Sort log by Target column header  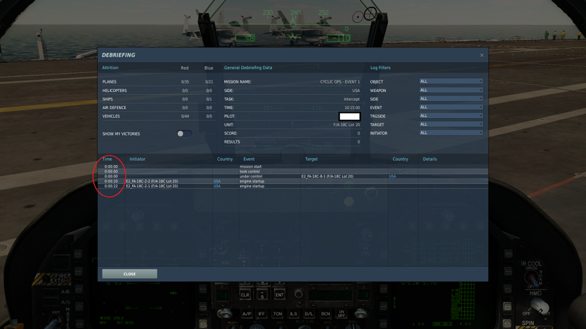(x=311, y=159)
